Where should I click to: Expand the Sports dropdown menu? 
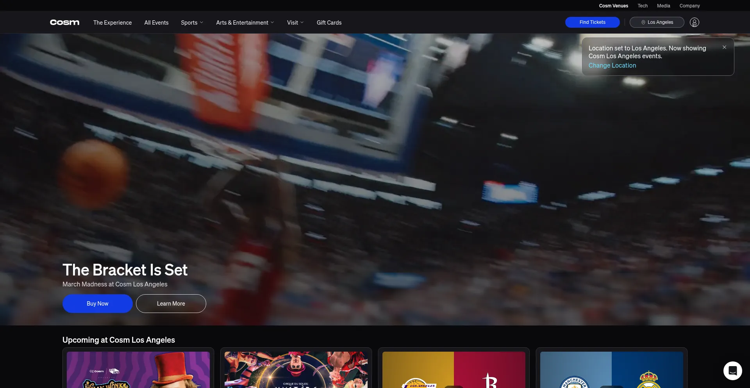pos(192,23)
